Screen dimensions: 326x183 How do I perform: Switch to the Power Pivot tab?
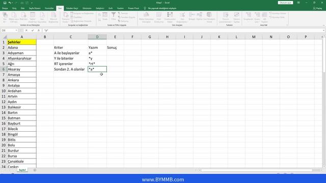(x=133, y=8)
